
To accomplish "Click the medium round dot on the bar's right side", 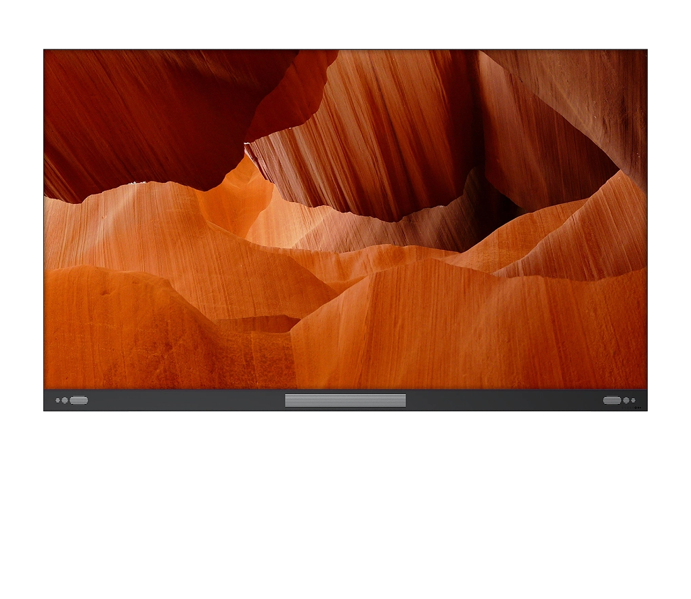I will click(x=626, y=400).
